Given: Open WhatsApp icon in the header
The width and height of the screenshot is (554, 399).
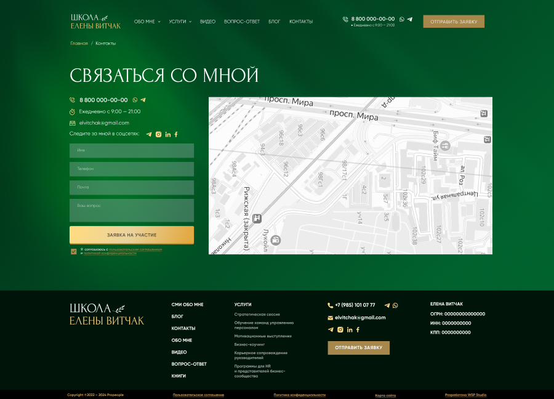Looking at the screenshot, I should tap(402, 19).
